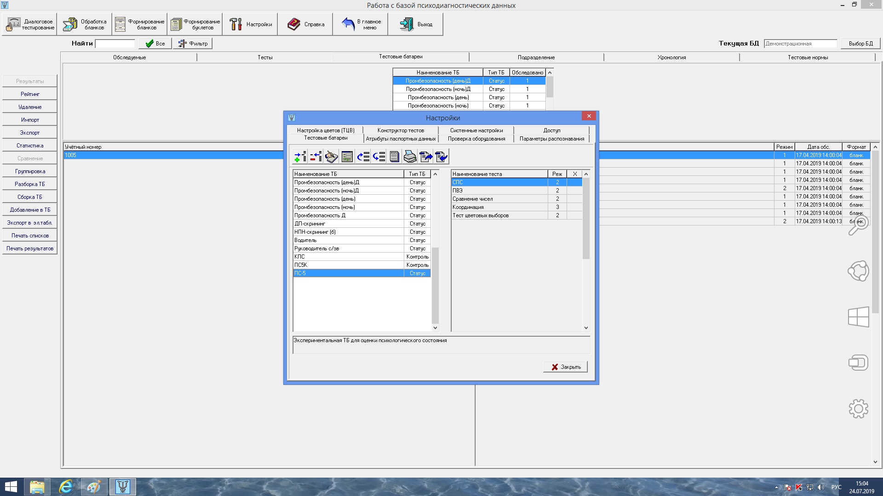Open the Параметры распознавания tab
The height and width of the screenshot is (496, 883).
(x=551, y=139)
